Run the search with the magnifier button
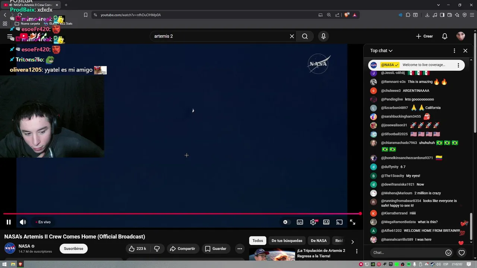This screenshot has height=268, width=477. click(305, 36)
